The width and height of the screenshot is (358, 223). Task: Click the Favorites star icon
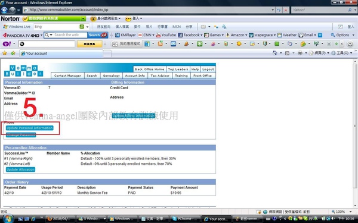(5, 53)
